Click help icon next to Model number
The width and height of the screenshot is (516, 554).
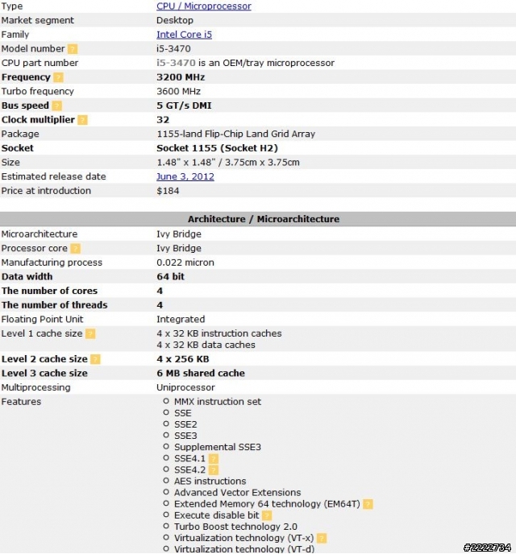(73, 49)
